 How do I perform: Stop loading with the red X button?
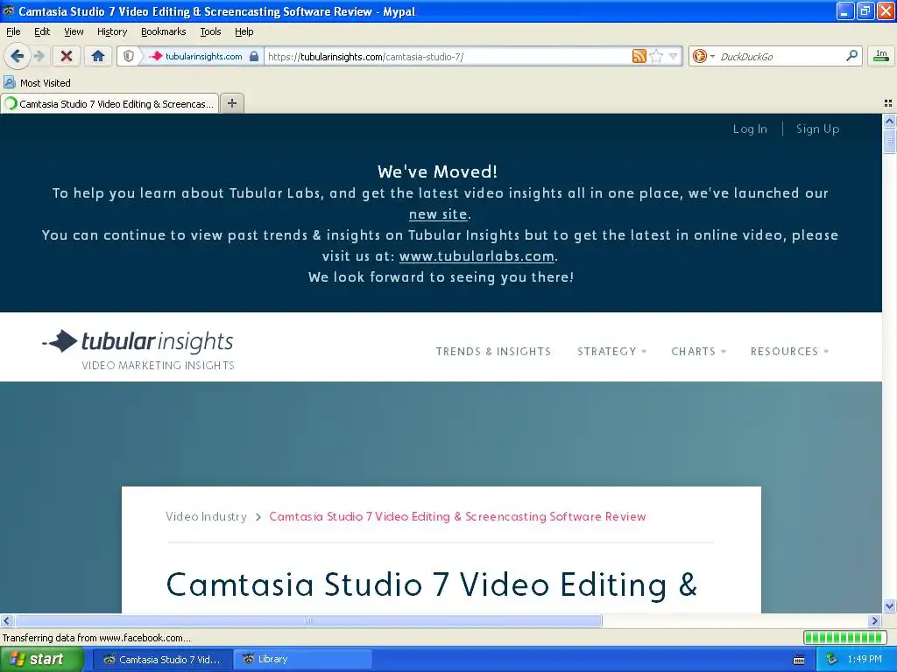coord(67,56)
